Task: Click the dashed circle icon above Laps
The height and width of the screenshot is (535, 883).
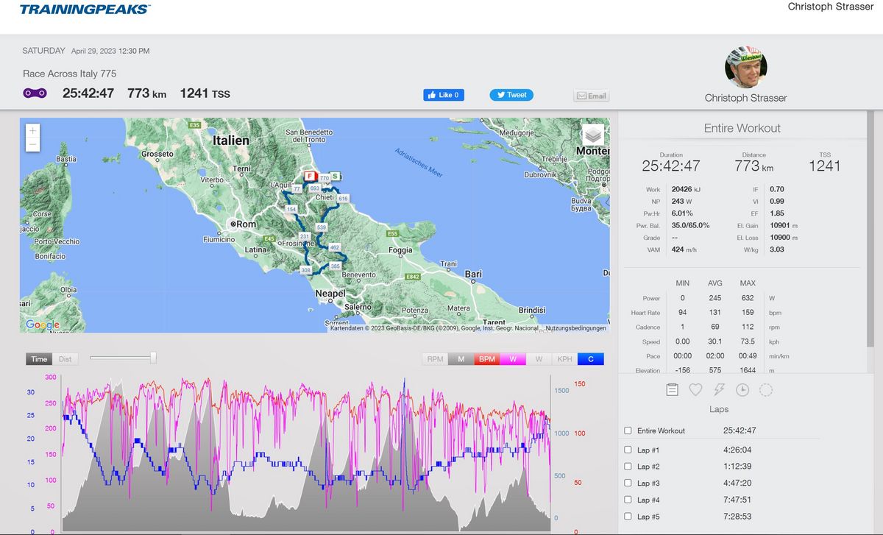Action: click(x=766, y=390)
